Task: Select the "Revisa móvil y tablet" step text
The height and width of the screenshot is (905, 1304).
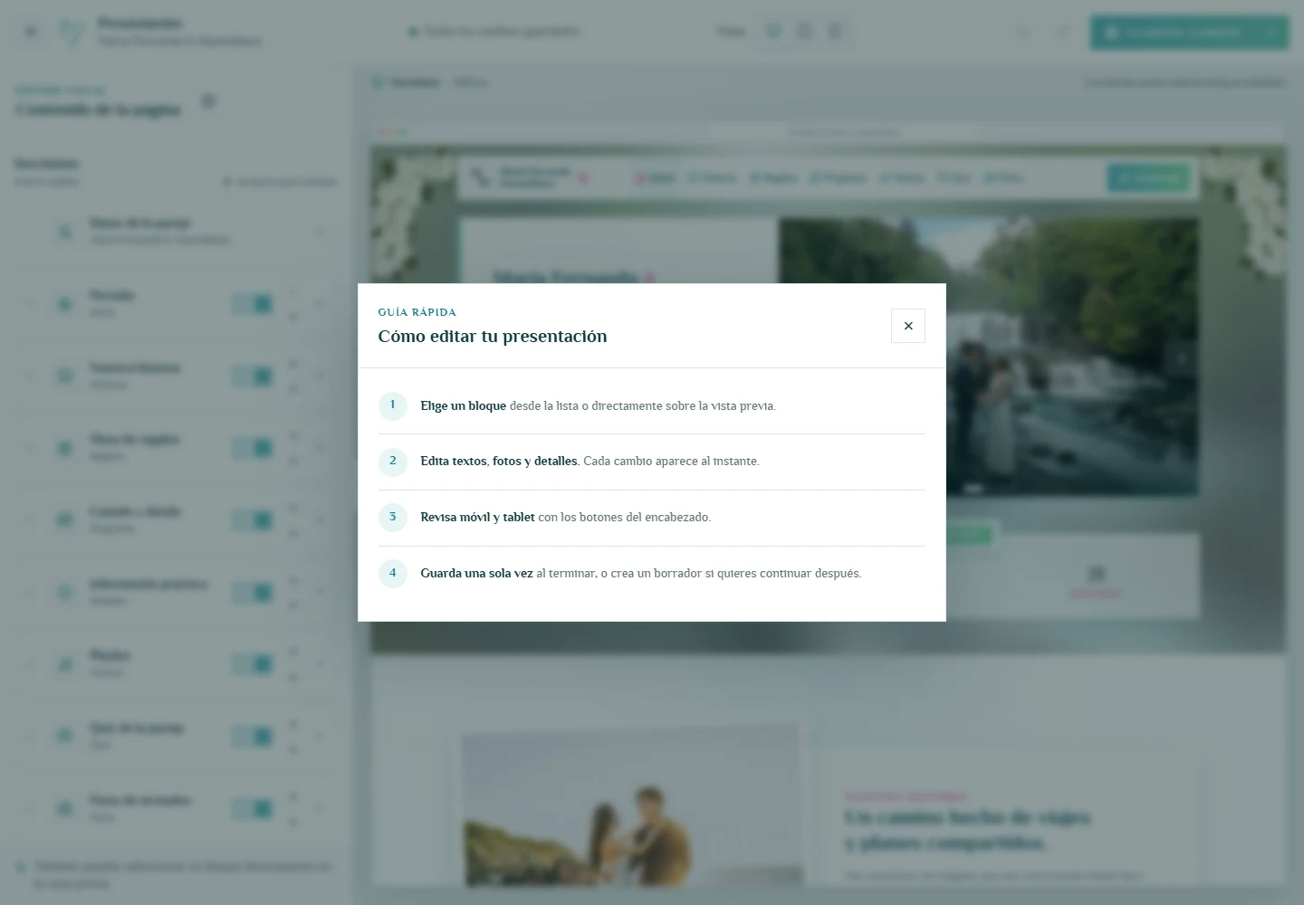Action: [477, 518]
